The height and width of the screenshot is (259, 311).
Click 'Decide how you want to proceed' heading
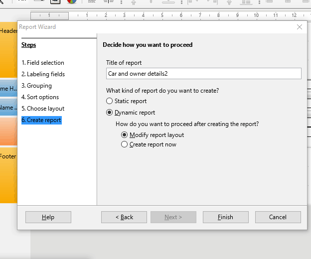pos(148,45)
